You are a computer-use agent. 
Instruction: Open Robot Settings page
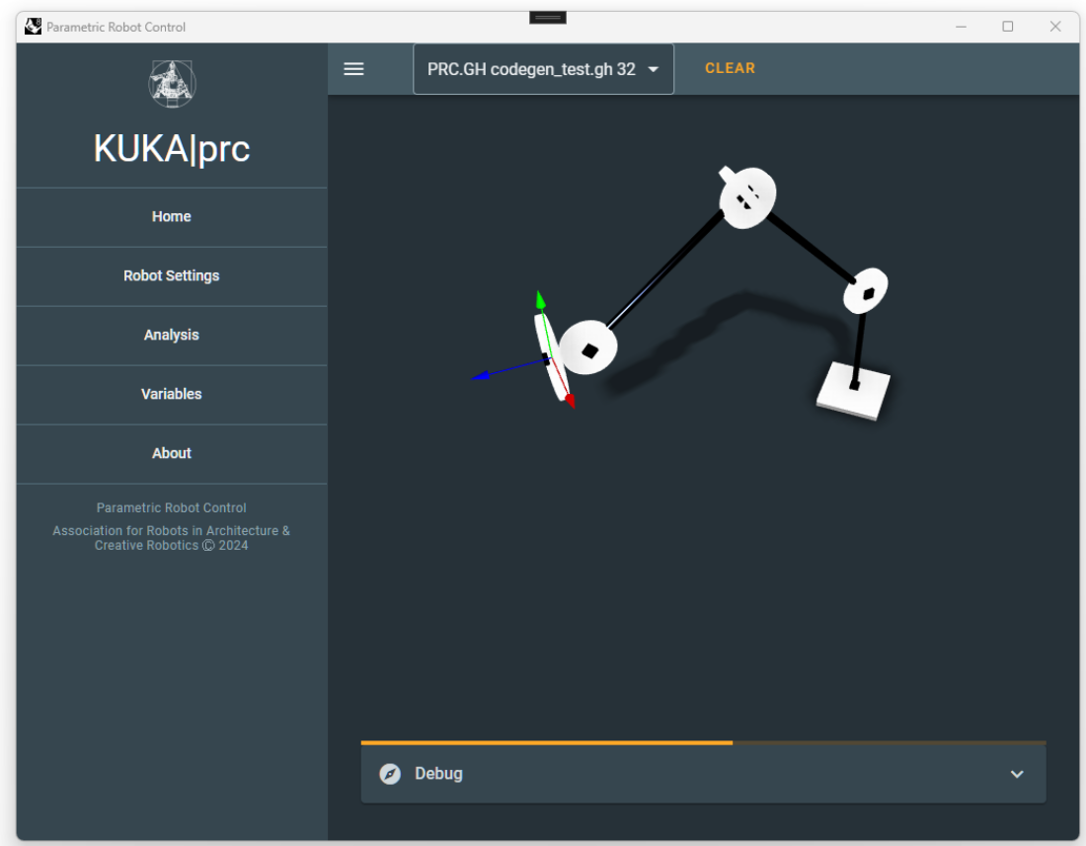tap(172, 275)
